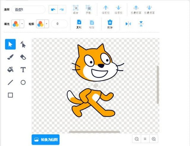Flip the costume vertically
190x146 pixels.
click(141, 24)
